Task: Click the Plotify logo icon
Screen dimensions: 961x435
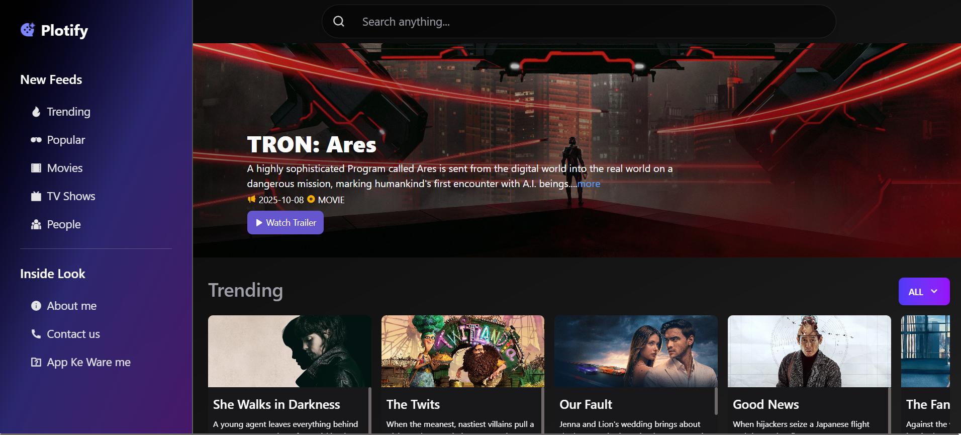Action: [x=28, y=30]
